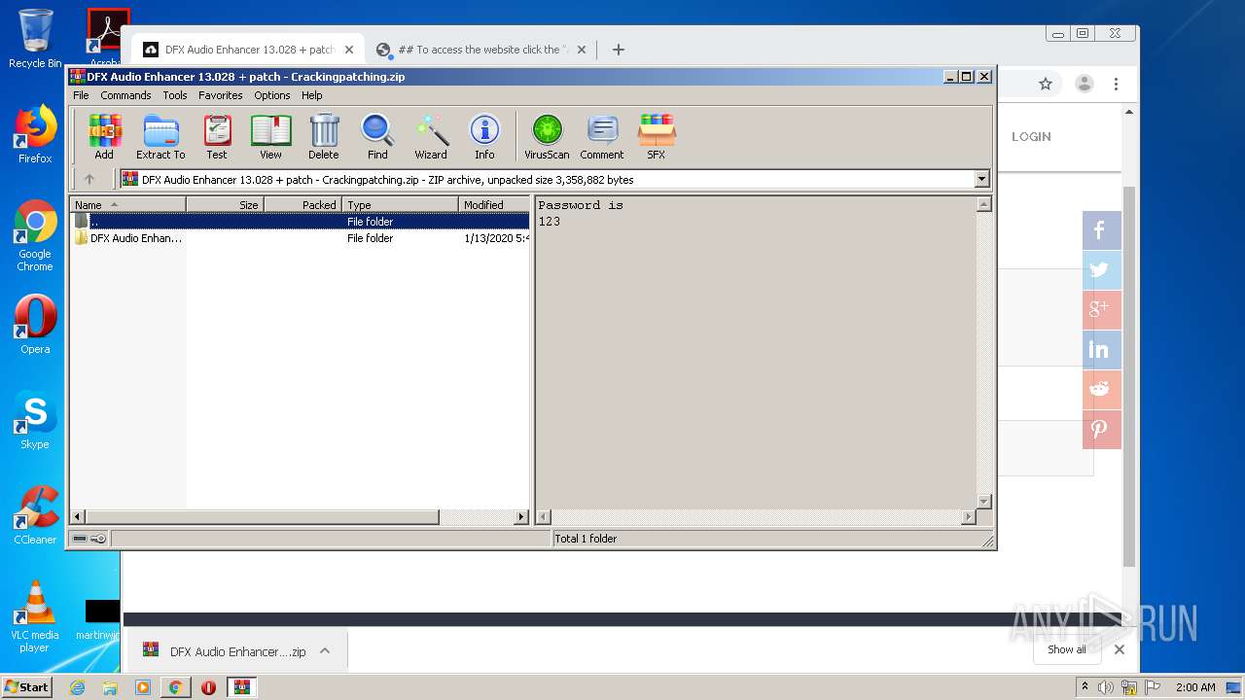
Task: Click the comment pane horizontal scrollbar
Action: pyautogui.click(x=755, y=517)
